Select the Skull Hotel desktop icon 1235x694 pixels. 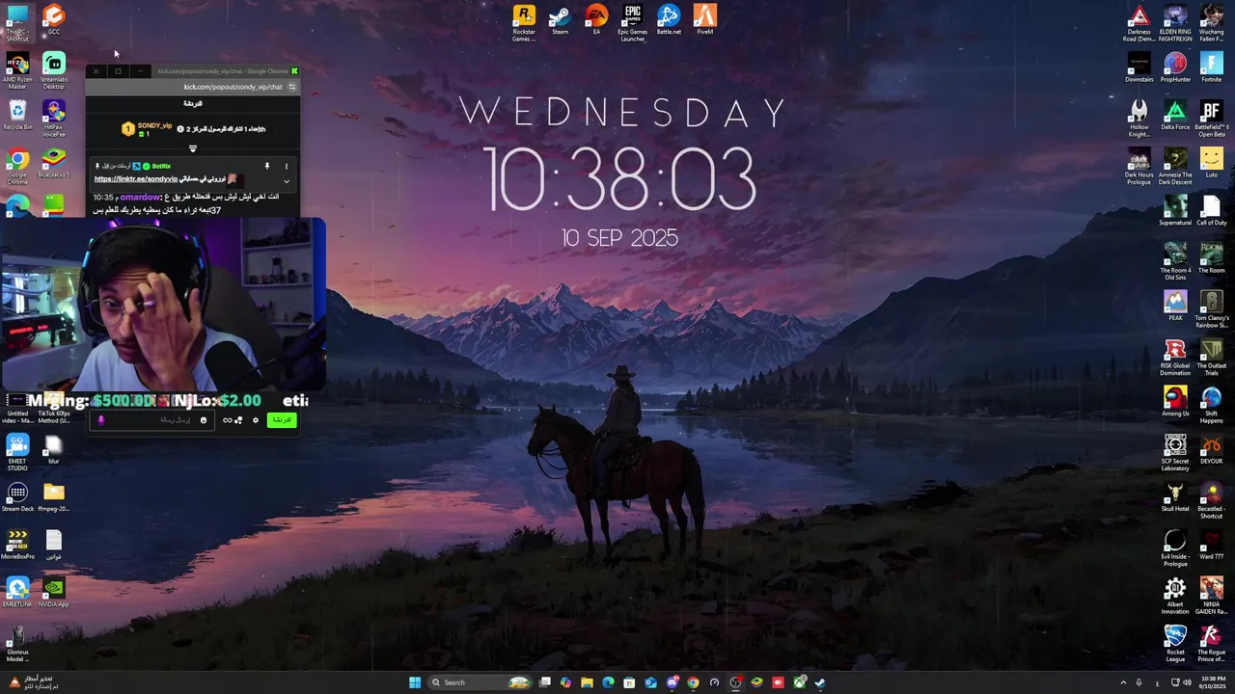(1175, 496)
